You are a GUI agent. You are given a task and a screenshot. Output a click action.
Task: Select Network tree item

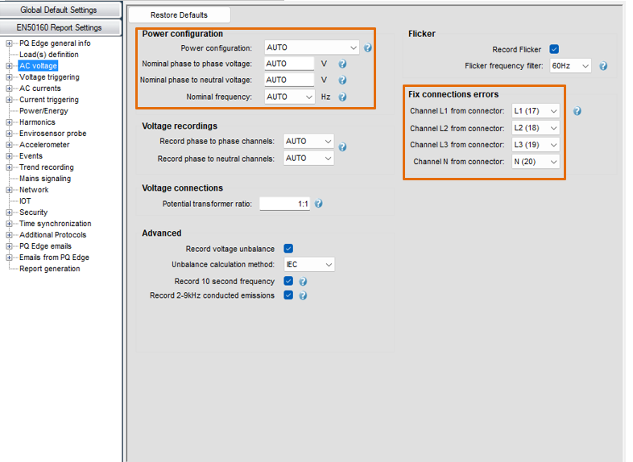34,190
